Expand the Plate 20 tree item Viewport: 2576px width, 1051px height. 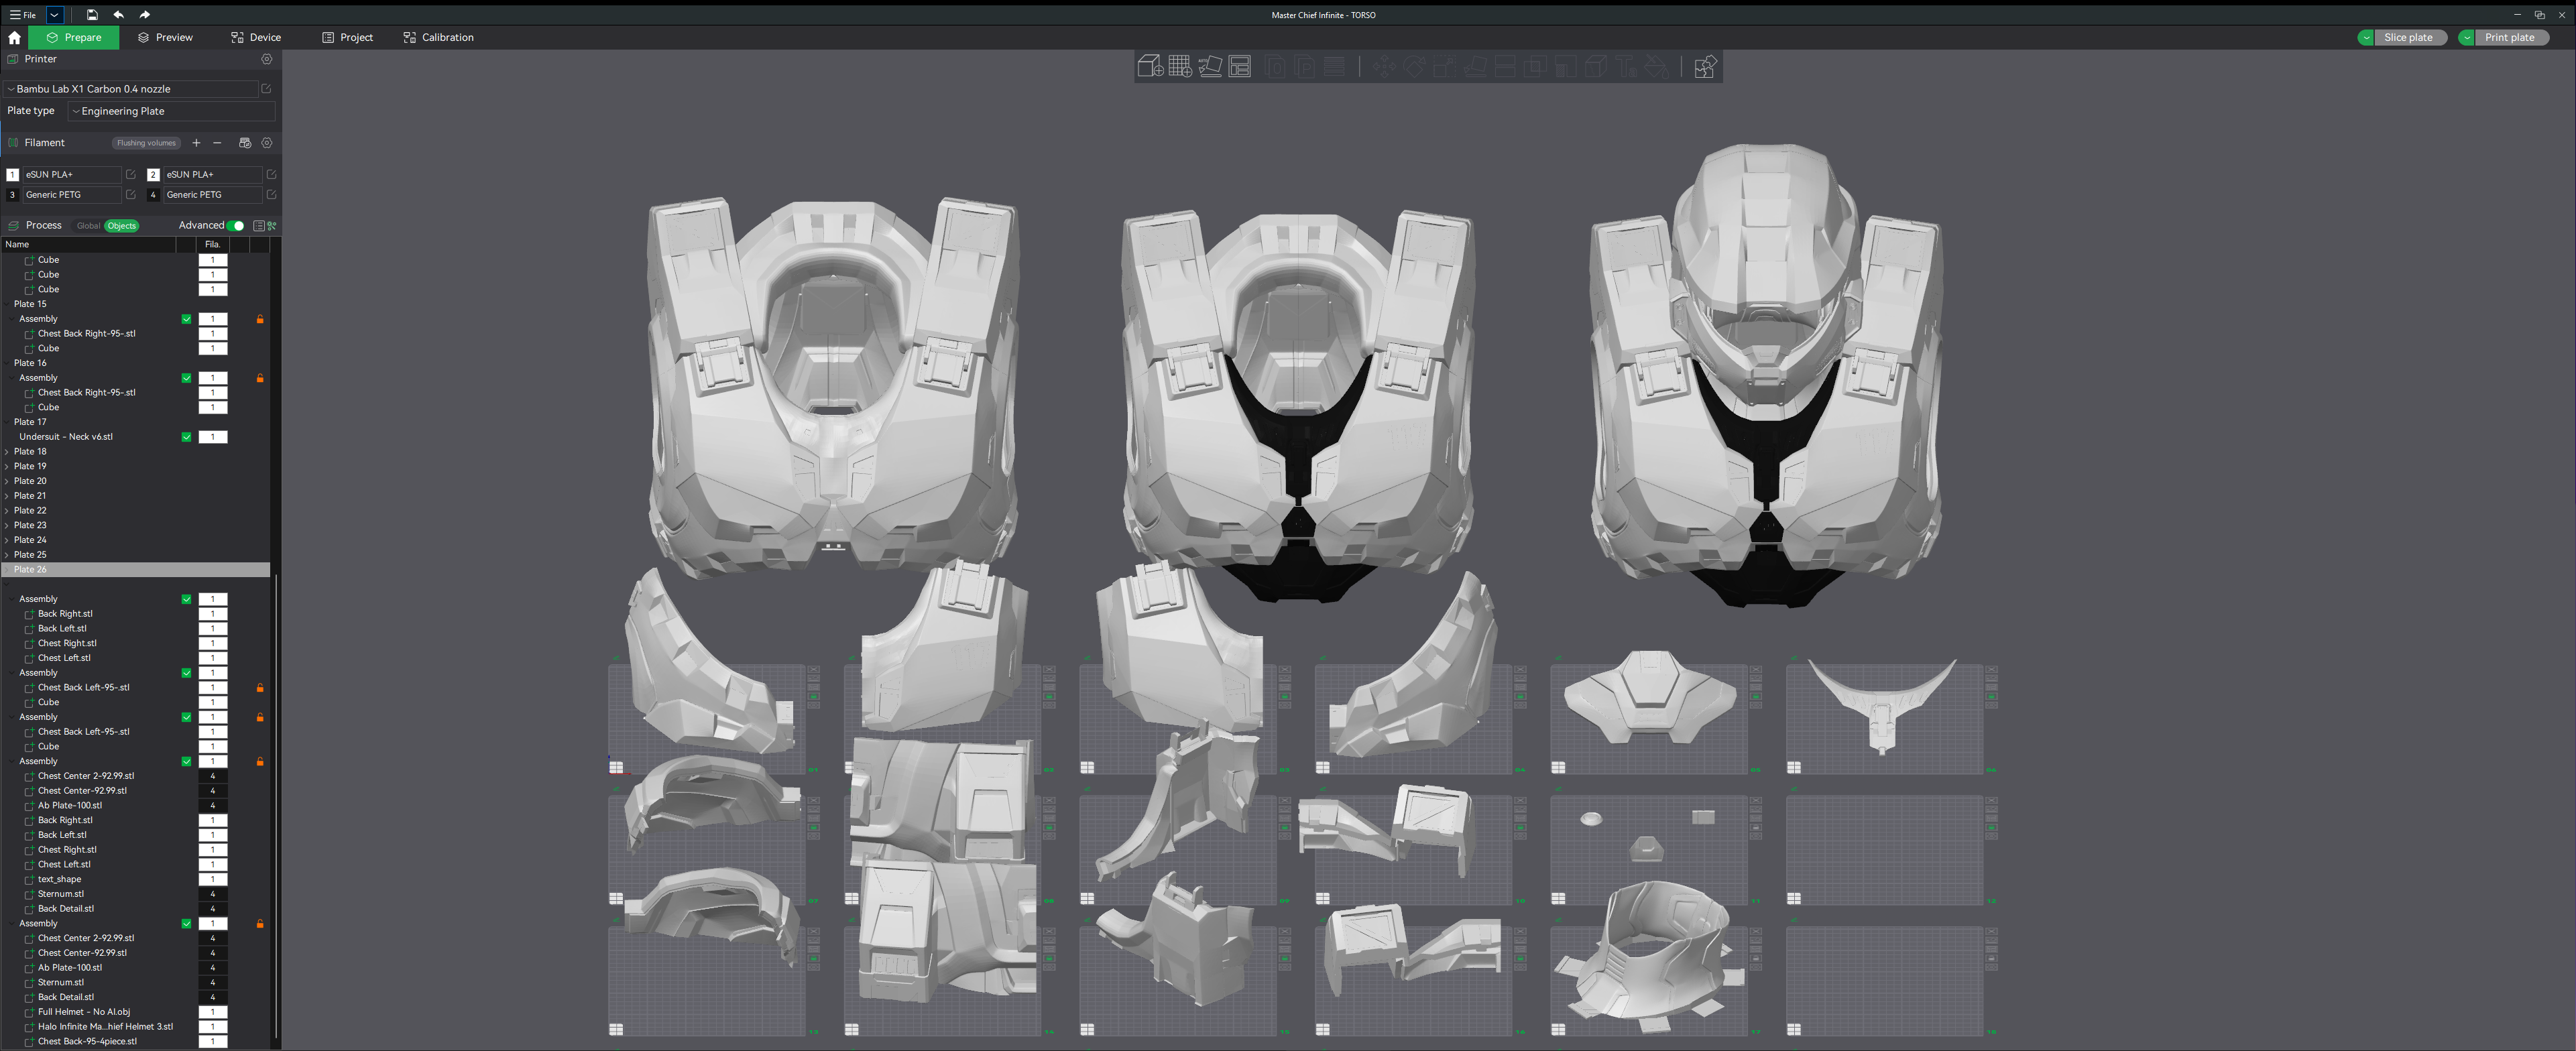click(7, 481)
